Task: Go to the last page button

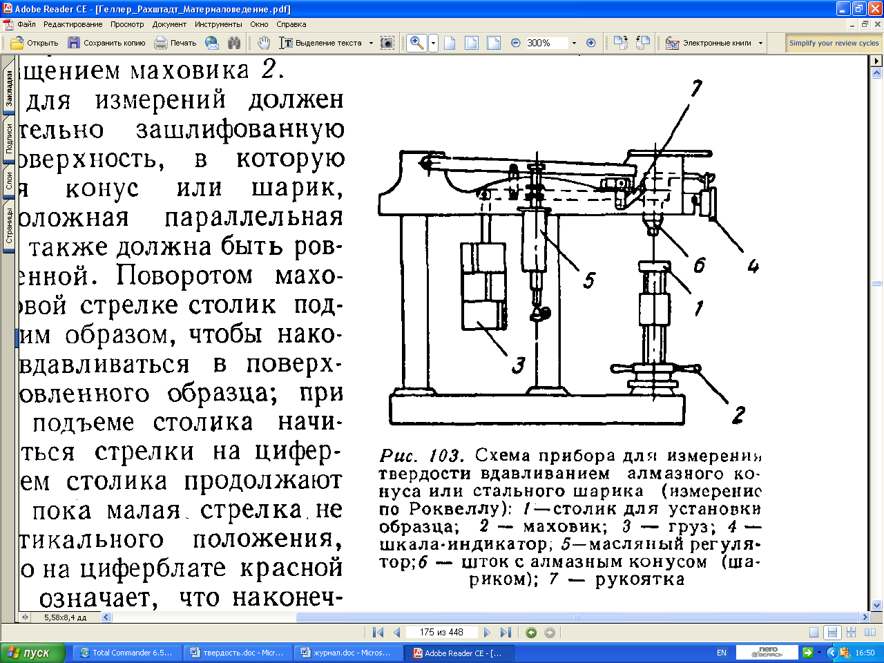Action: point(506,632)
